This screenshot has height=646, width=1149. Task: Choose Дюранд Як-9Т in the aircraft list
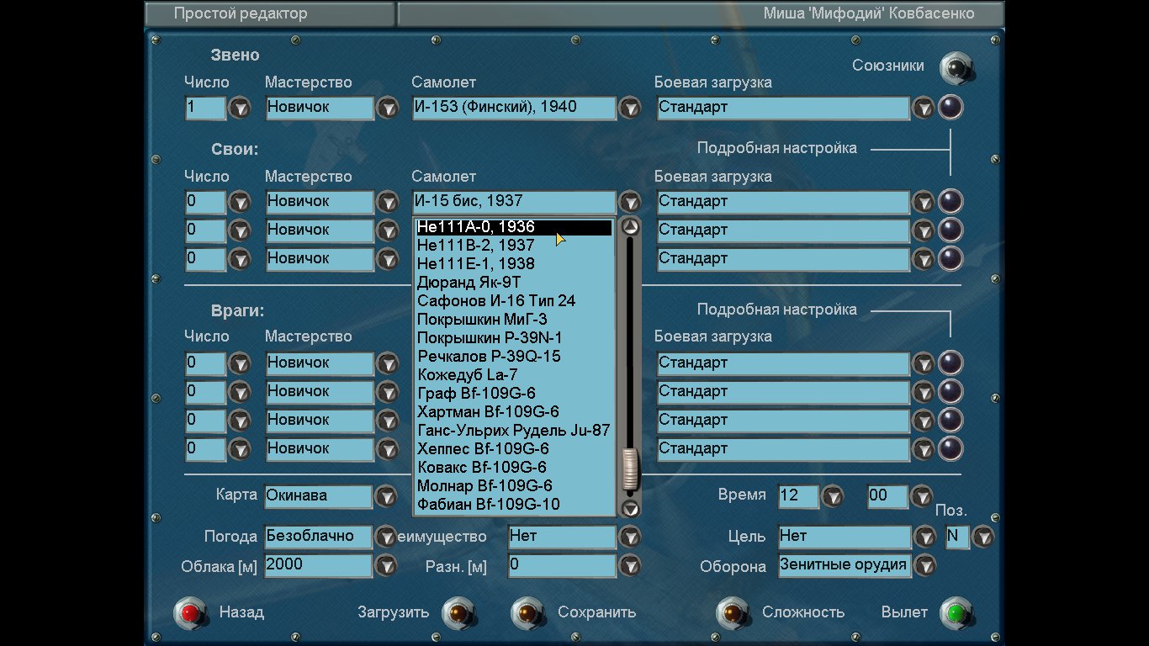tap(514, 283)
